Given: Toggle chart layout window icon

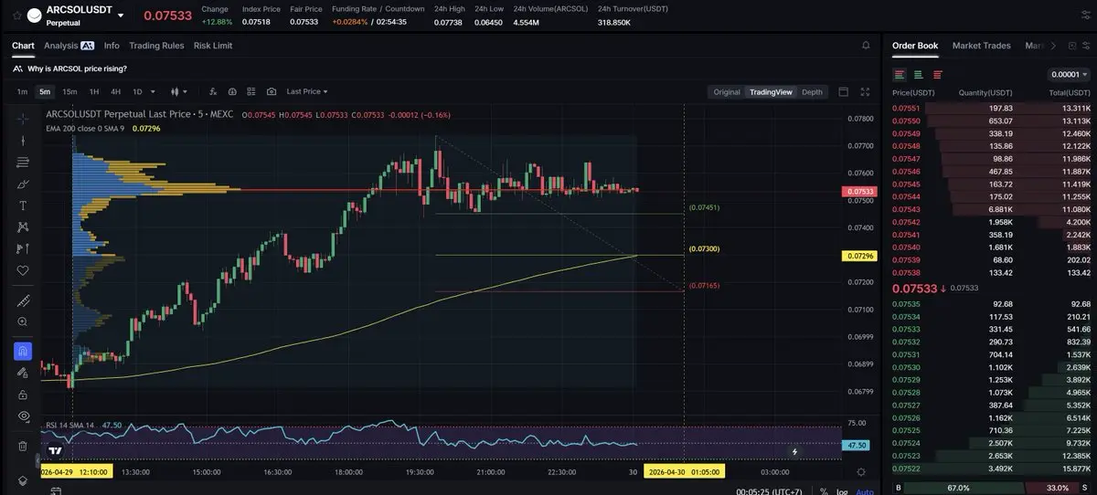Looking at the screenshot, I should (843, 91).
